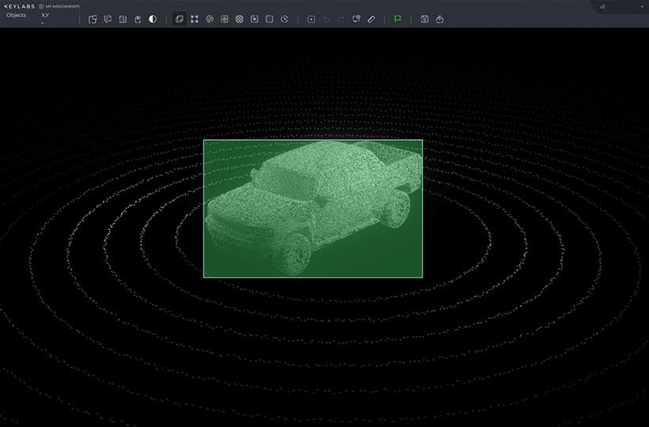649x427 pixels.
Task: Click the clock history icon
Action: click(x=284, y=19)
